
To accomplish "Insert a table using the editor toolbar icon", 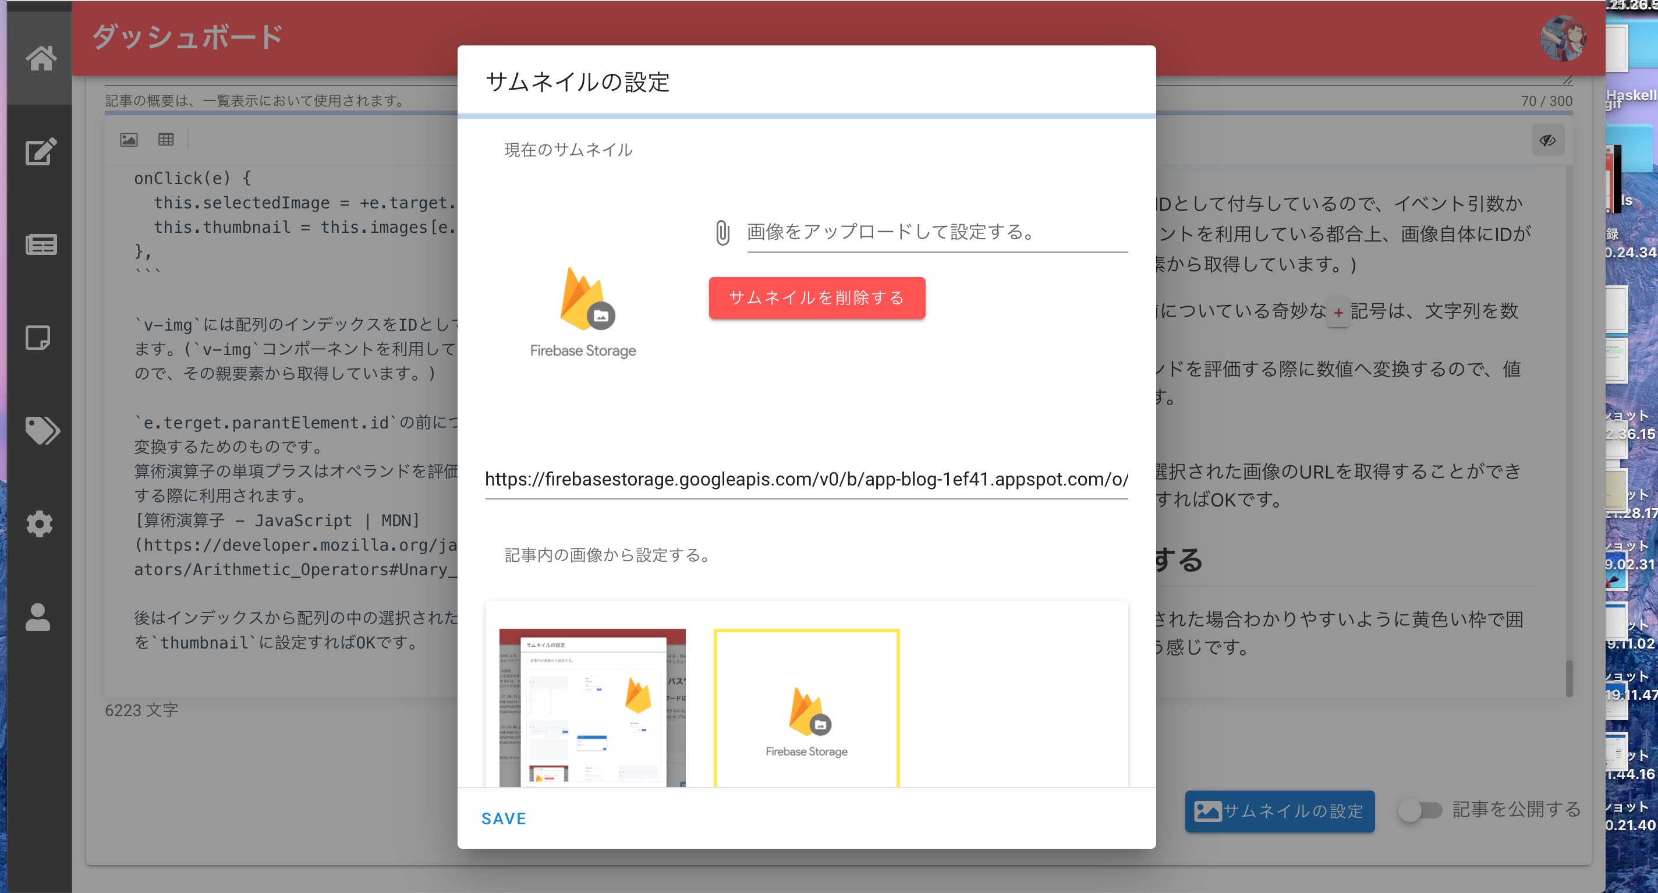I will [166, 139].
